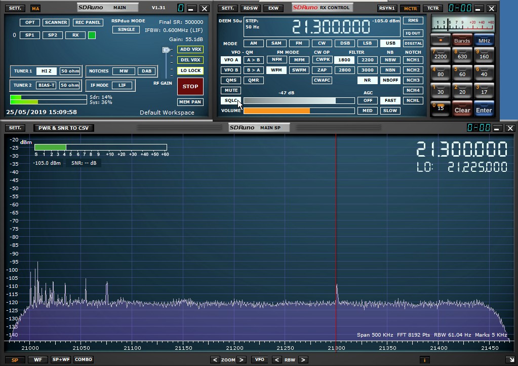
Task: Set AGC to SLOW
Action: pyautogui.click(x=390, y=111)
